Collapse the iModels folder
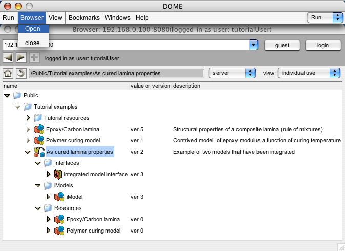The height and width of the screenshot is (251, 345). [38, 186]
